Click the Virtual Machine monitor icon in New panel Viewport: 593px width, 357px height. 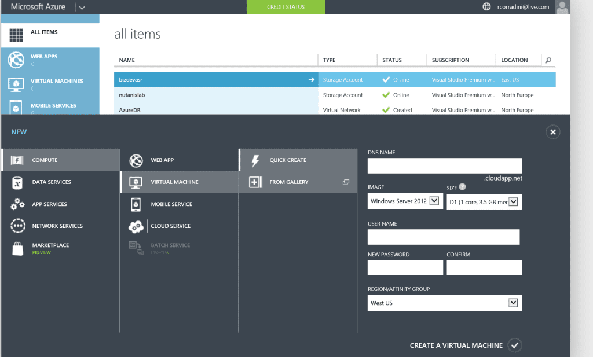(136, 182)
